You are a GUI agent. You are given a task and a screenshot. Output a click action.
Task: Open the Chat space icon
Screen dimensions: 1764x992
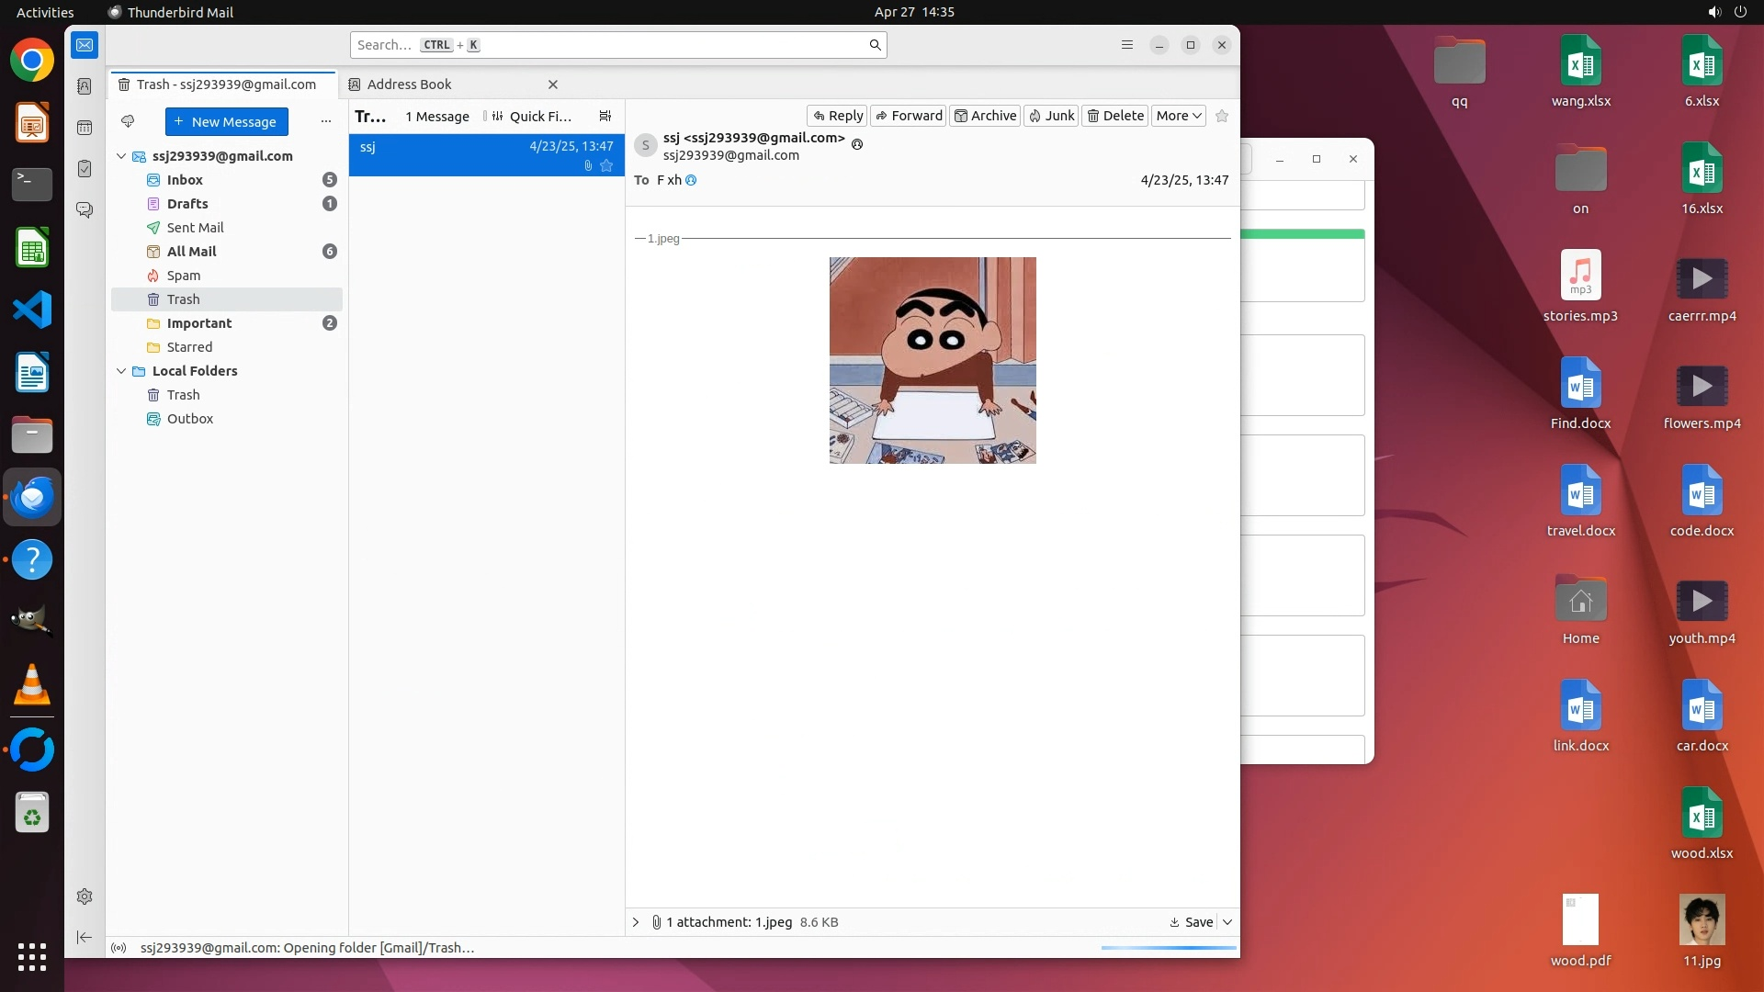click(x=85, y=210)
